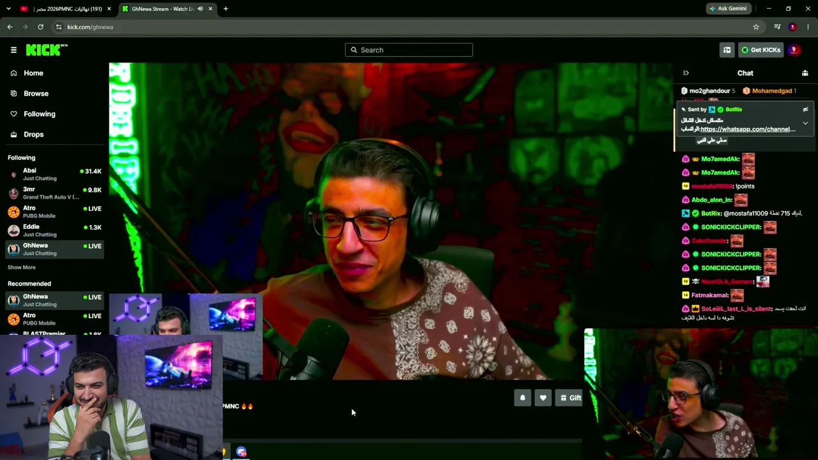Open the tab search dropdown arrow
Viewport: 818px width, 460px height.
[x=8, y=9]
